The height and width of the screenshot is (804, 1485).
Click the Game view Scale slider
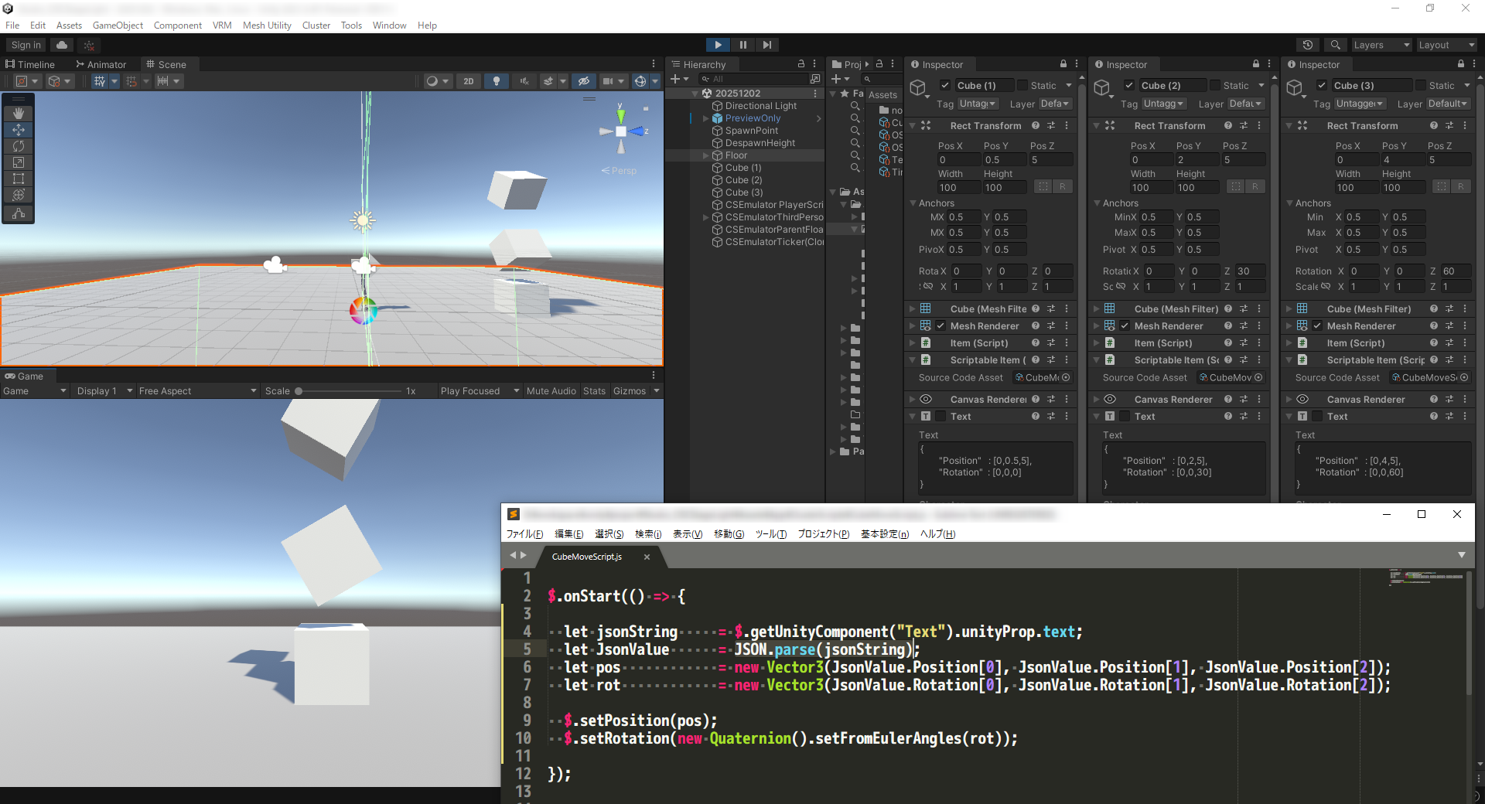point(348,391)
